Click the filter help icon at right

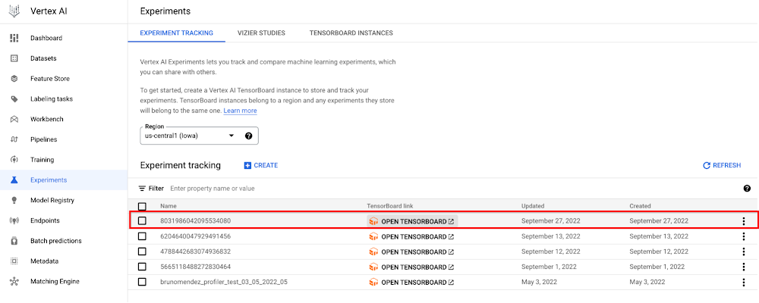coord(747,189)
